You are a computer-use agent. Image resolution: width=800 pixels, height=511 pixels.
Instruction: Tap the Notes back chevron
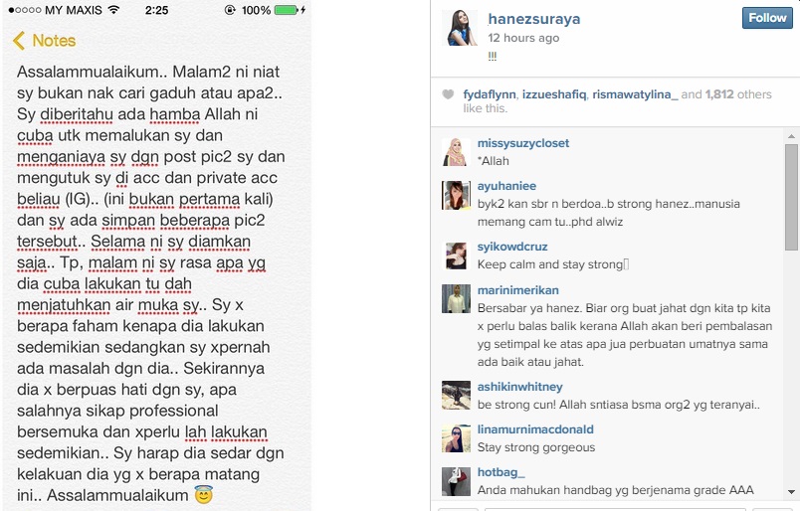point(19,41)
